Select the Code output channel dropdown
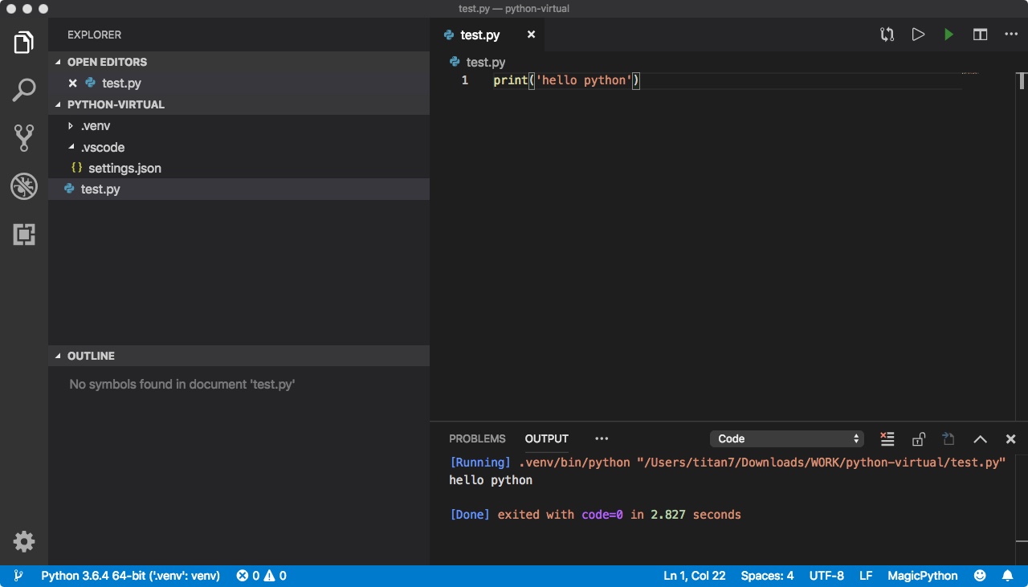This screenshot has height=587, width=1028. pyautogui.click(x=787, y=438)
